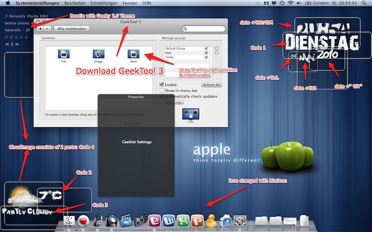The height and width of the screenshot is (232, 372).
Task: Open the Applications folder stack in dock
Action: click(x=261, y=221)
